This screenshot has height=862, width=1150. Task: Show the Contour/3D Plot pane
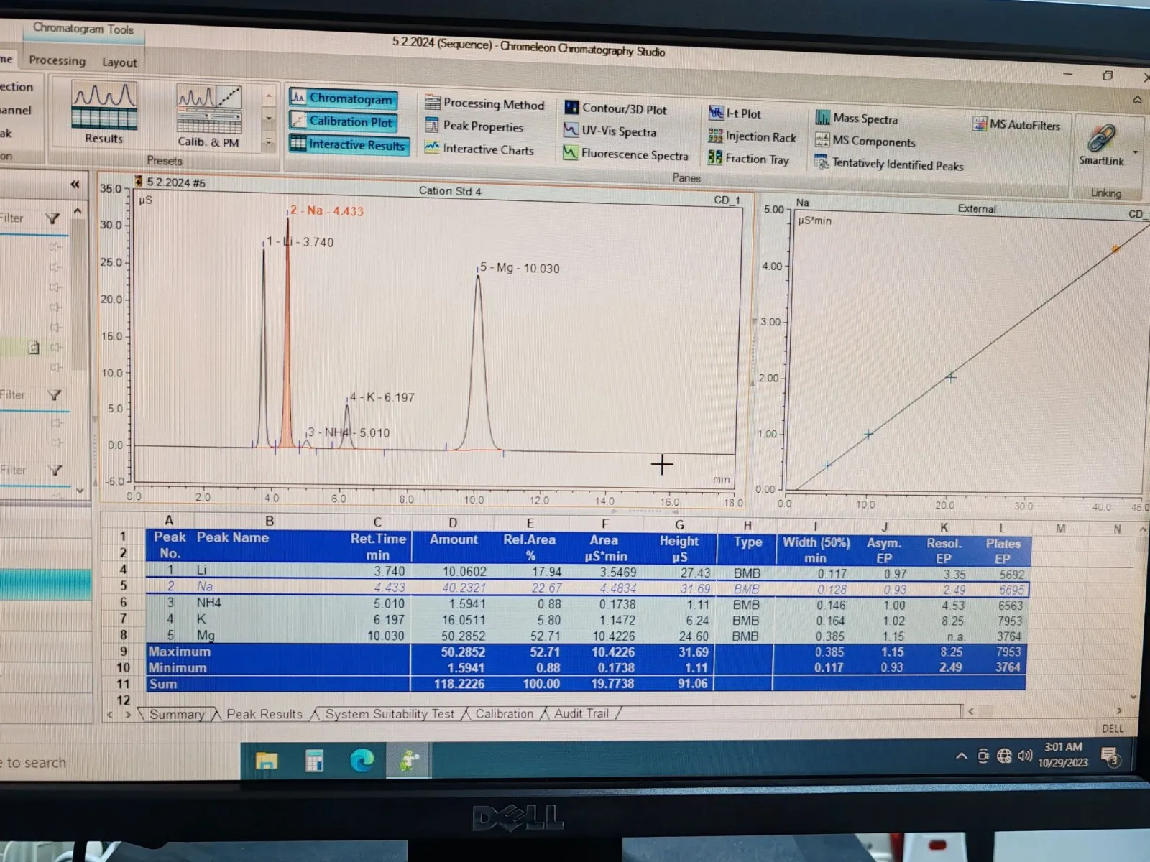616,109
